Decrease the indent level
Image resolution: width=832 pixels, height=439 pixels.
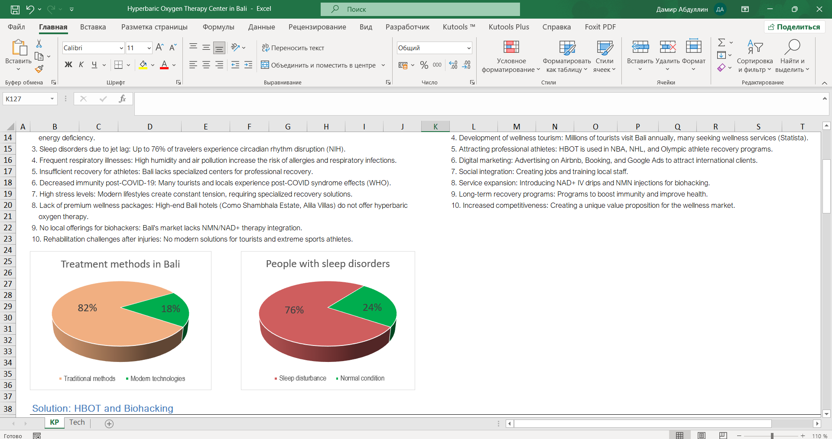pos(235,65)
